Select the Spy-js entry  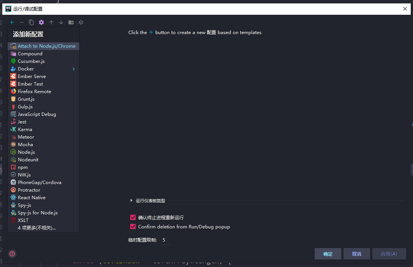[x=43, y=205]
